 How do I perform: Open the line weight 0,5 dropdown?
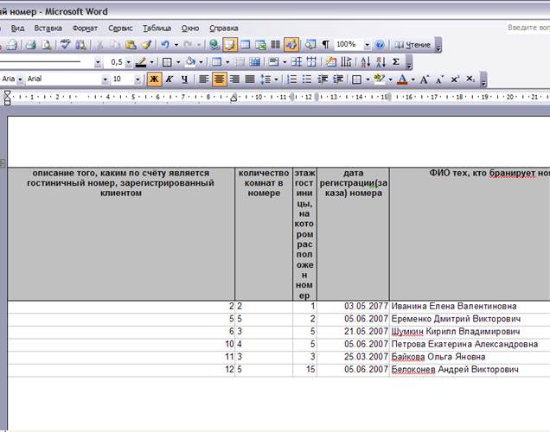click(x=128, y=62)
